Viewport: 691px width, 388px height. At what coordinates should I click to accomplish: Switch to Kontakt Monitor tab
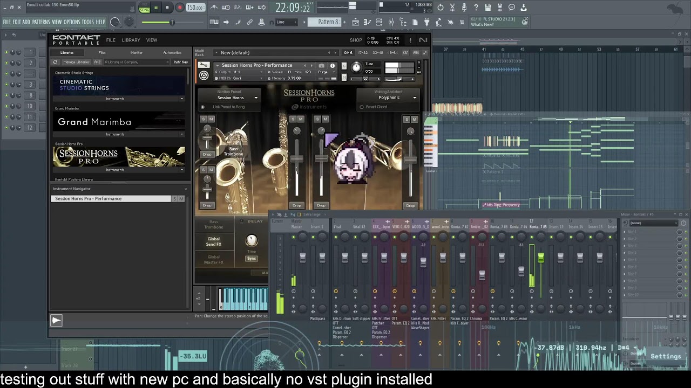click(137, 53)
